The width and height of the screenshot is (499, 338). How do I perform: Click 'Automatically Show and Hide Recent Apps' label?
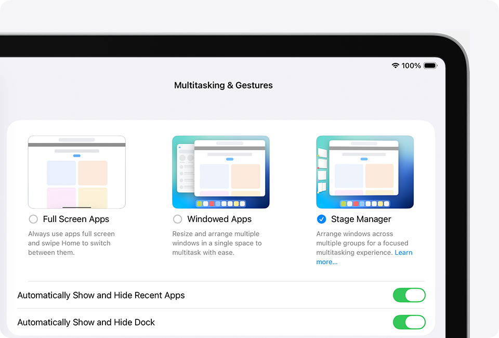click(x=101, y=295)
